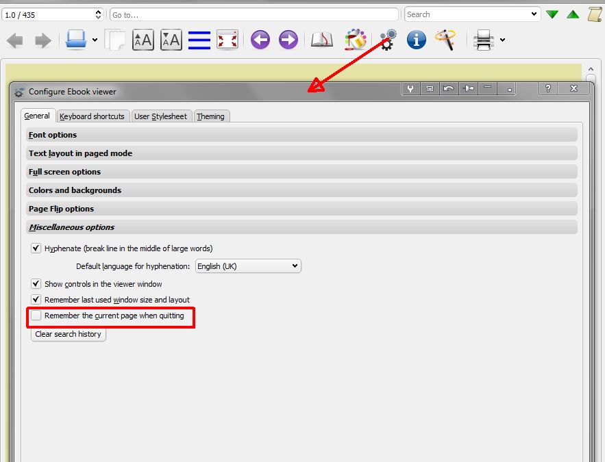
Task: Toggle full screen with red arrows icon
Action: pos(227,40)
